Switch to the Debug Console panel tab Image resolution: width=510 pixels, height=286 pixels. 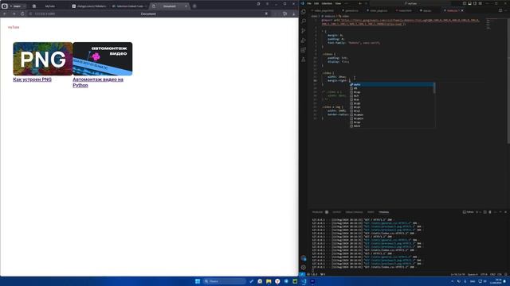[x=354, y=212]
